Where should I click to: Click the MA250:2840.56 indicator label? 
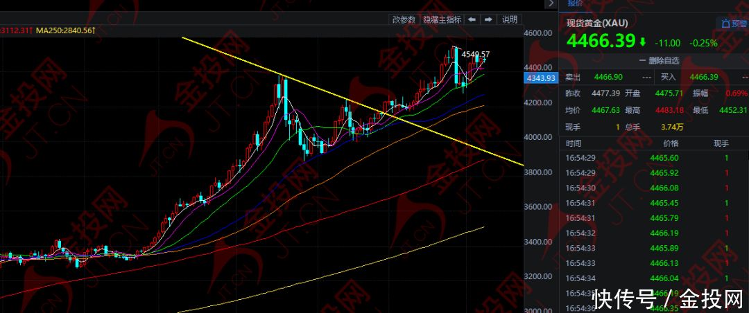tap(65, 30)
